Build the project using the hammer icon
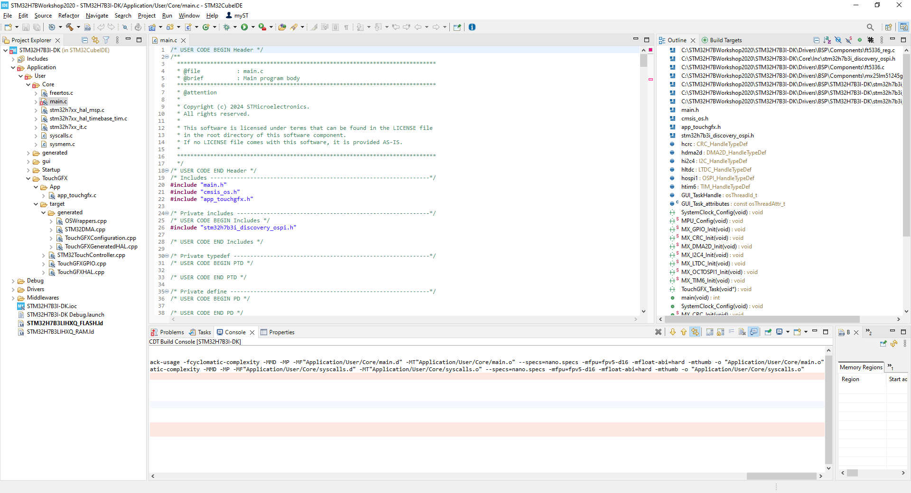Image resolution: width=911 pixels, height=493 pixels. click(69, 27)
